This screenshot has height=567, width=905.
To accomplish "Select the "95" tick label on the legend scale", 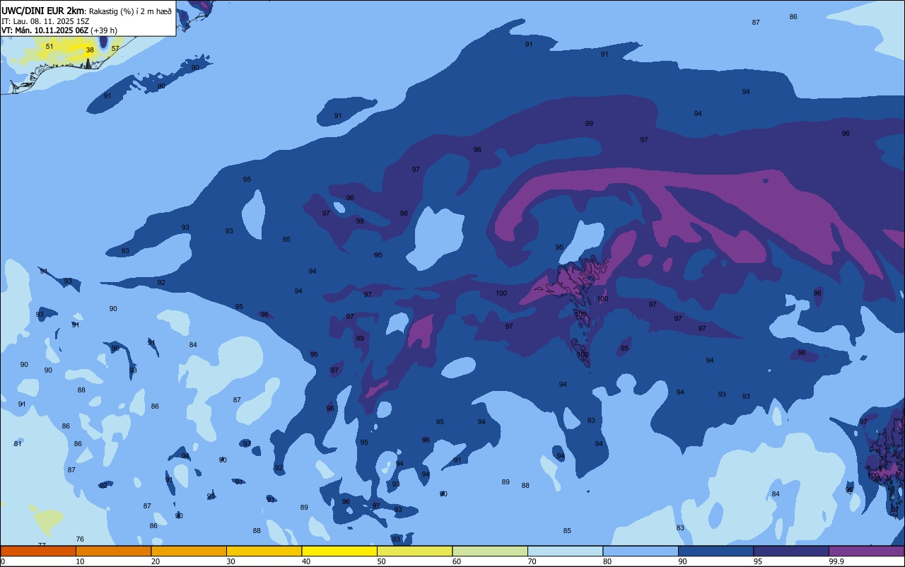I will [757, 561].
